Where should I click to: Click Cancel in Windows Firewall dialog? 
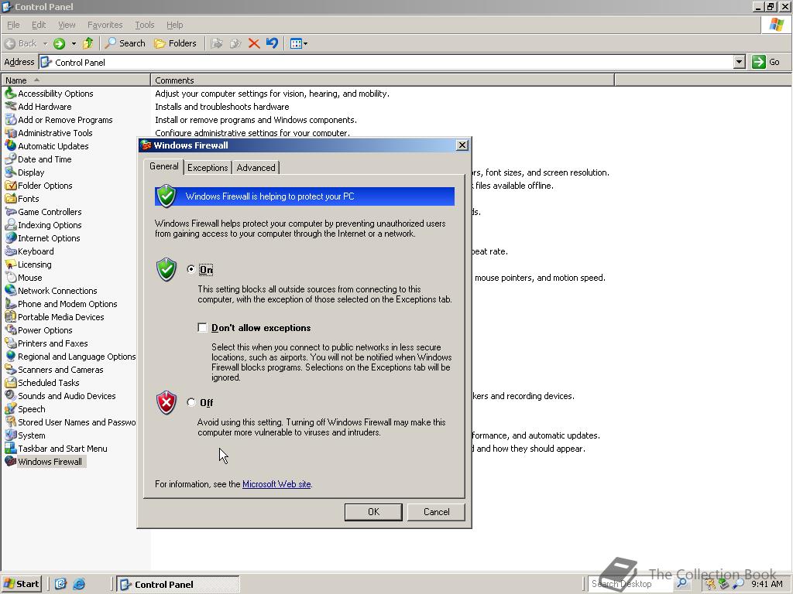pos(436,512)
